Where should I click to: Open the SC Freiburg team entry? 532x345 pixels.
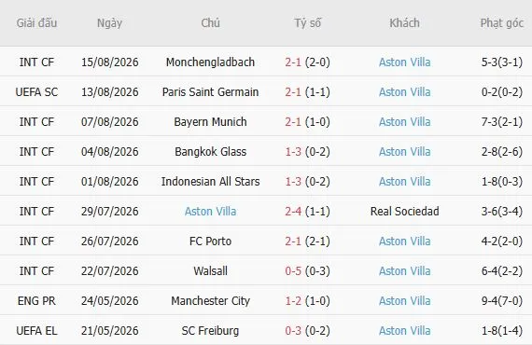210,330
